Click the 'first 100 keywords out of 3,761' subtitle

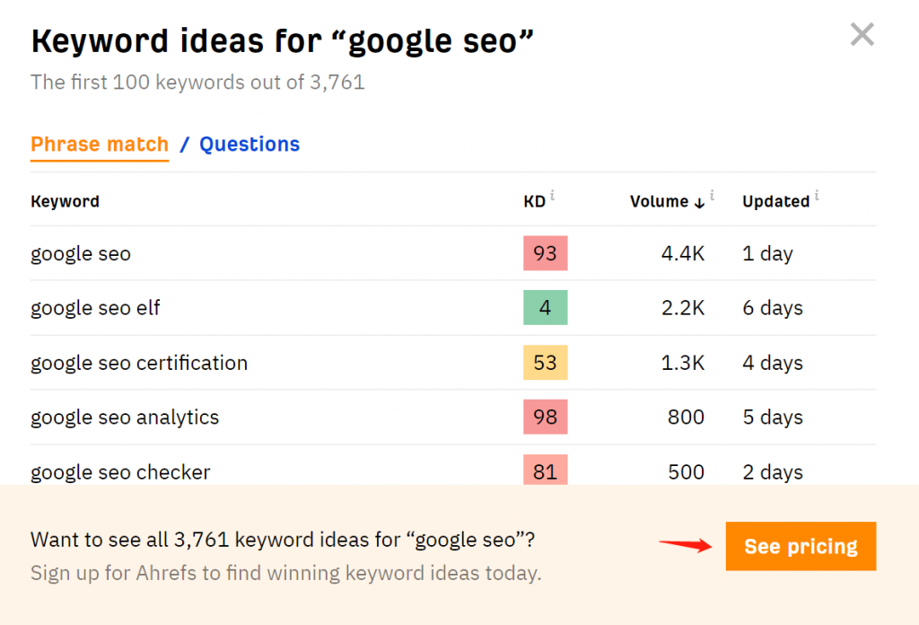pyautogui.click(x=197, y=82)
